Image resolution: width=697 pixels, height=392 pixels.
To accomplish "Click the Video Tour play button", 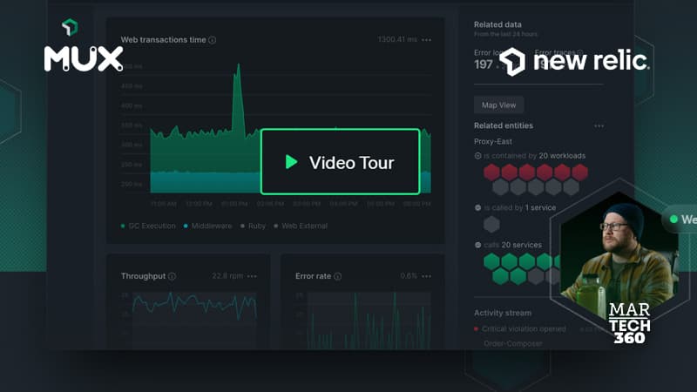I will point(340,162).
